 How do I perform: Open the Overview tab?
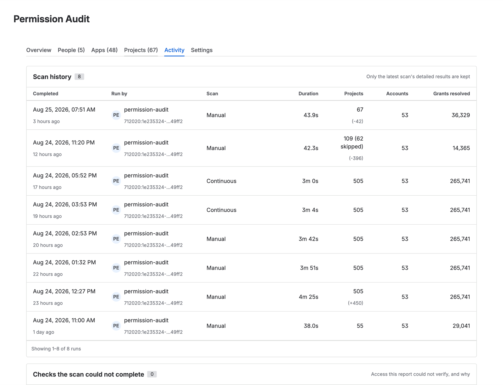point(39,50)
